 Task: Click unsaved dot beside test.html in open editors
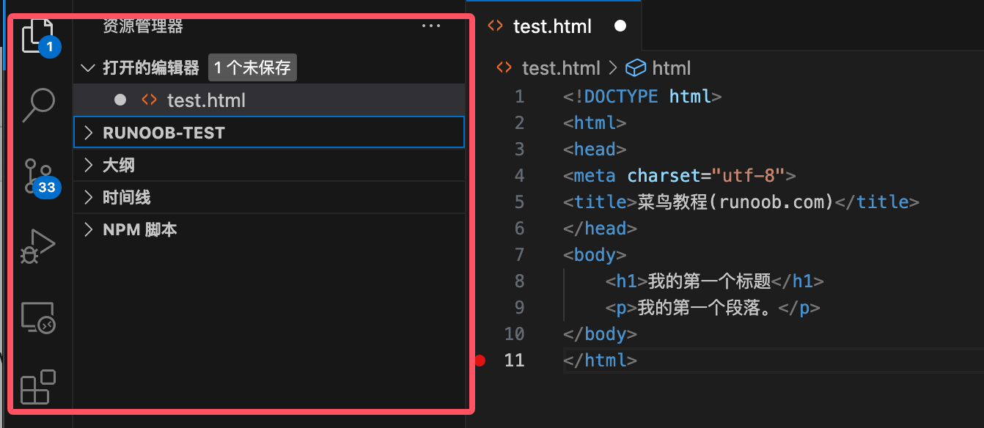tap(120, 100)
